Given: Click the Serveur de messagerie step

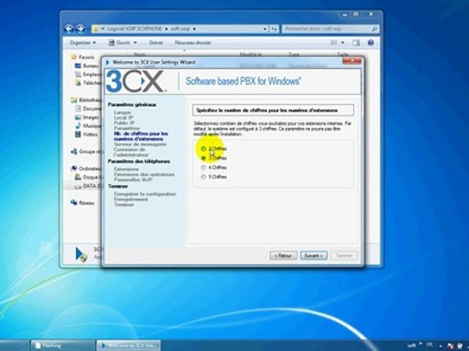Looking at the screenshot, I should click(x=140, y=144).
